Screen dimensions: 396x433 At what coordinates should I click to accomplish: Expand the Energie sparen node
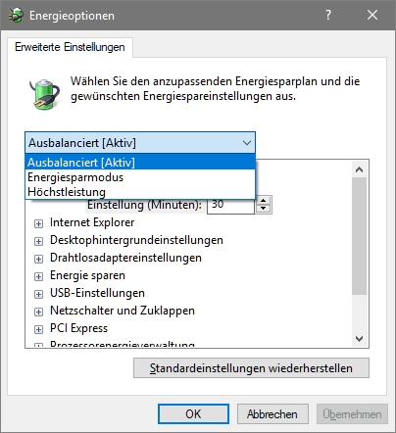coord(38,276)
